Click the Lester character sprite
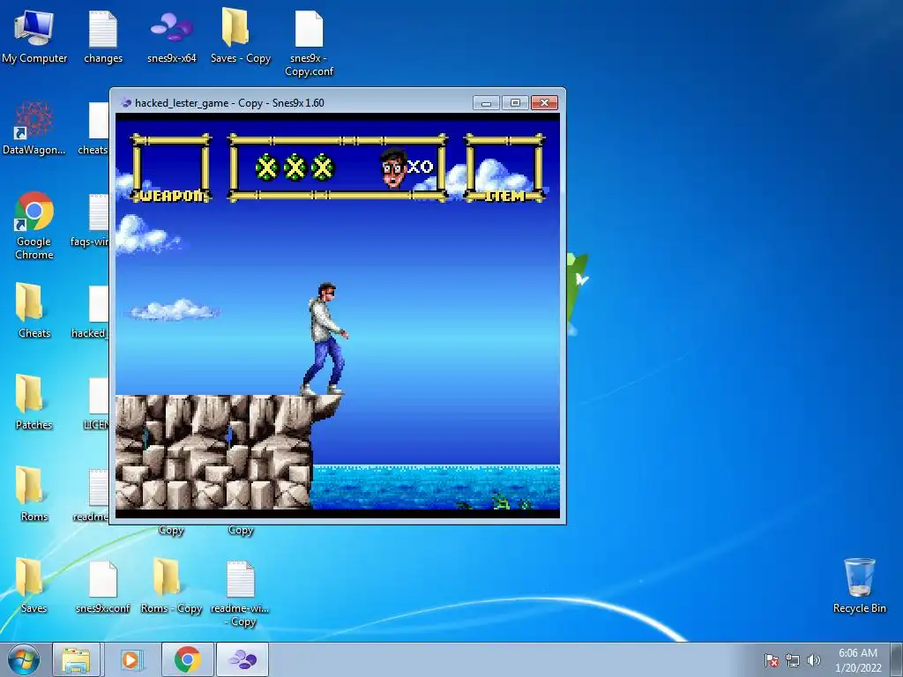The image size is (903, 677). coord(325,338)
